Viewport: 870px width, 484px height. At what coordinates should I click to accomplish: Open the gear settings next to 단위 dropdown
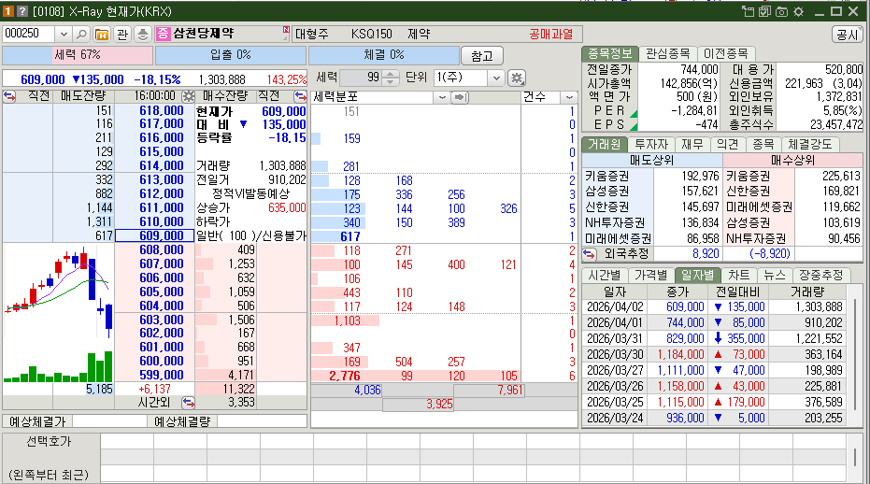[517, 78]
